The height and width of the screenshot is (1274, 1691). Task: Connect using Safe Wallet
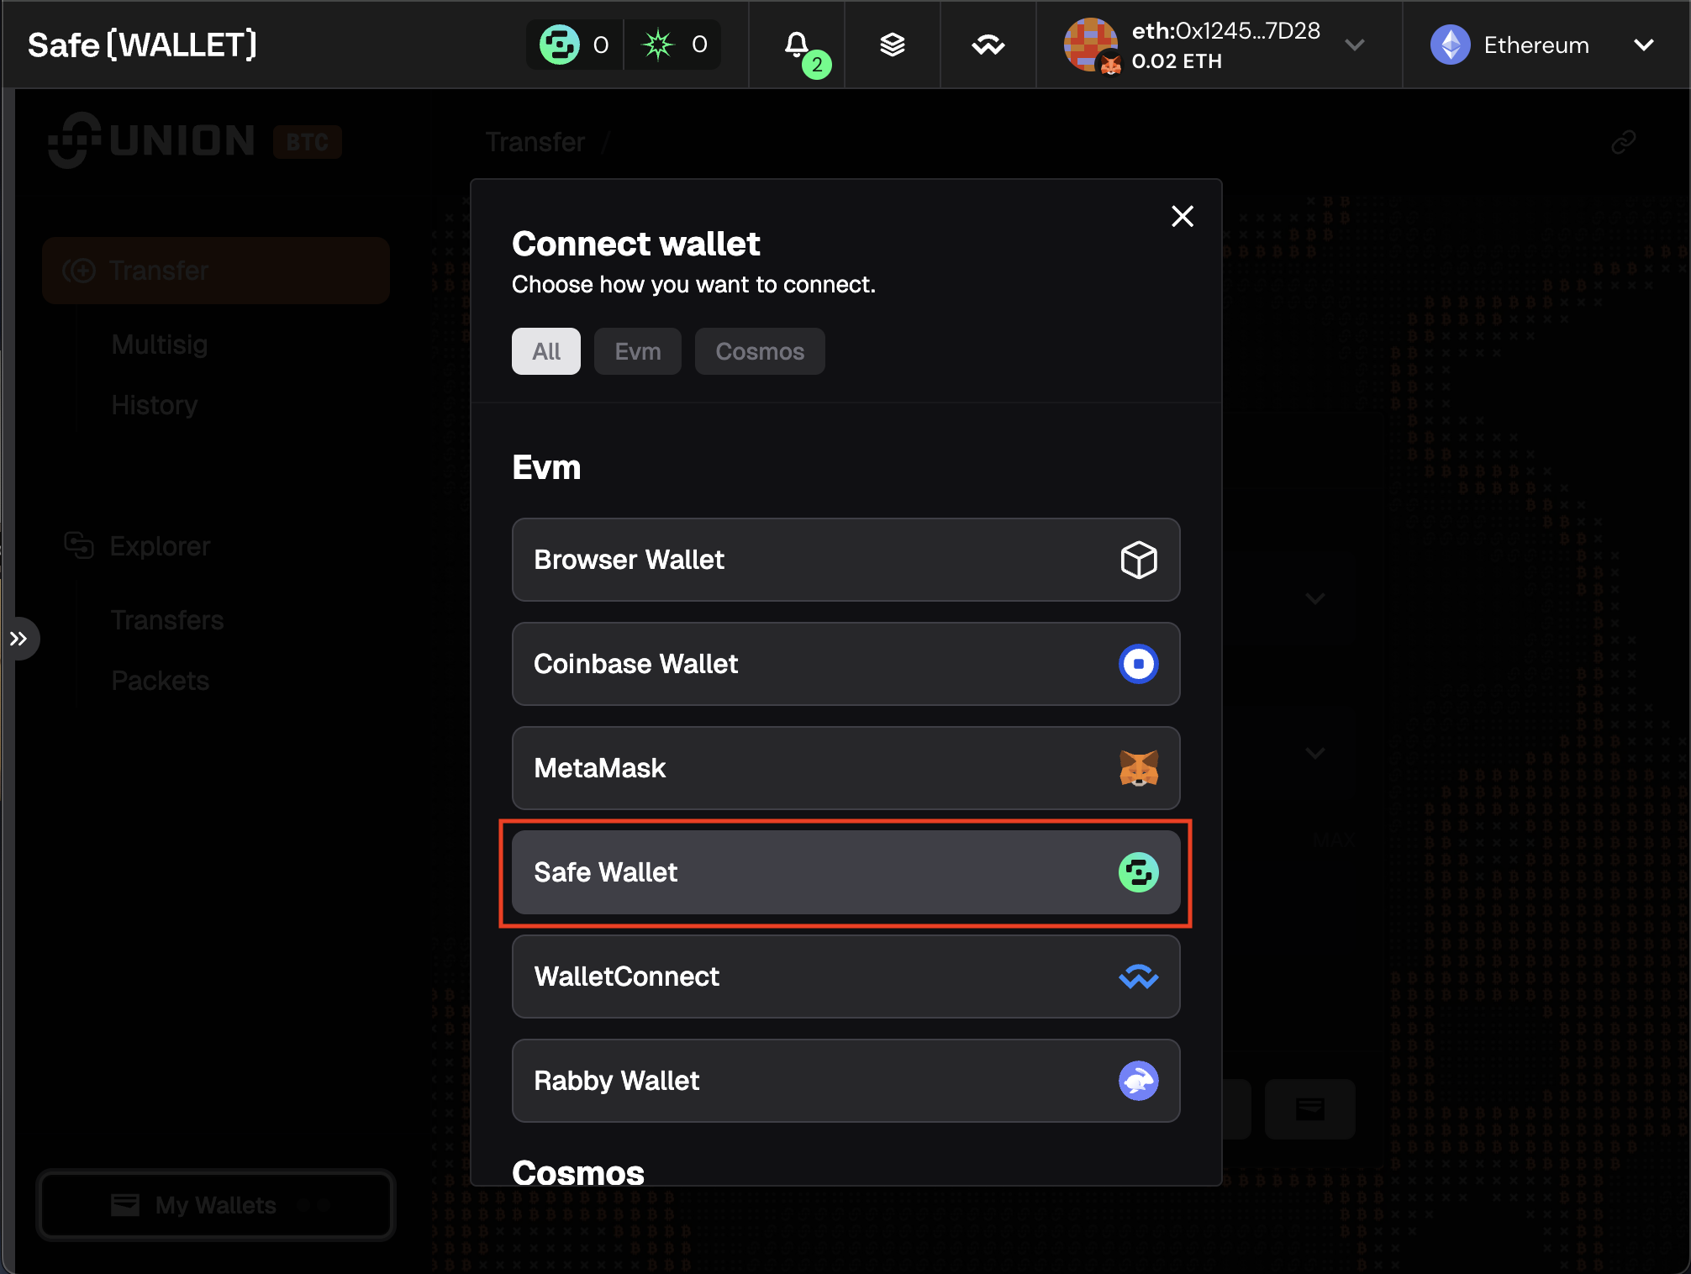click(845, 872)
